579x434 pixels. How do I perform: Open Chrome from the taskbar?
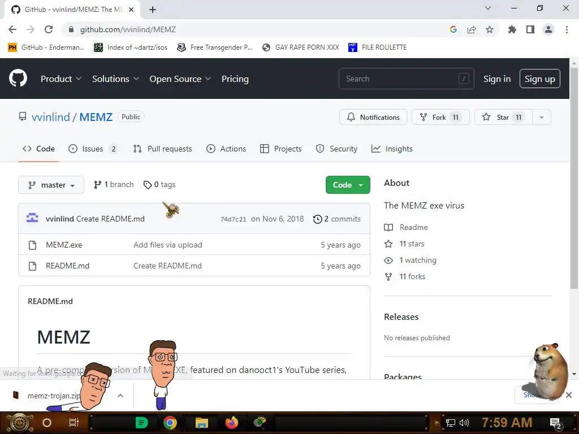click(170, 423)
